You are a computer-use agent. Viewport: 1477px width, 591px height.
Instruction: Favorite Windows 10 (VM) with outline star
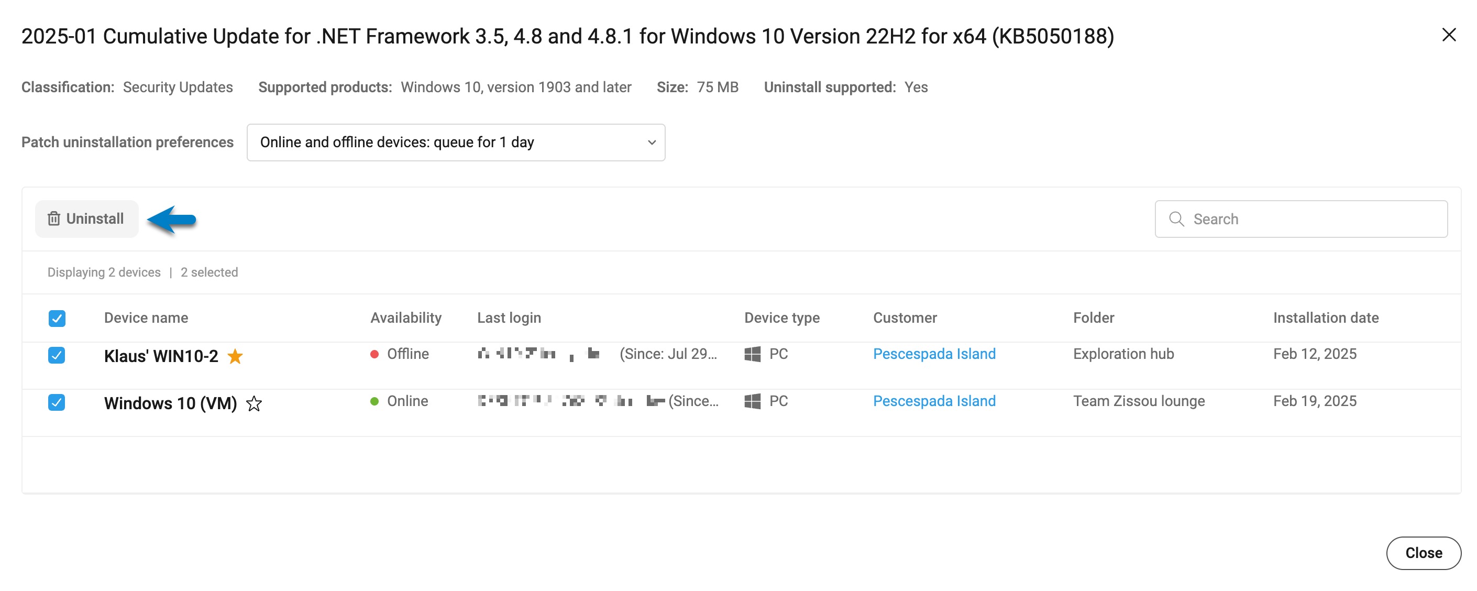point(254,404)
